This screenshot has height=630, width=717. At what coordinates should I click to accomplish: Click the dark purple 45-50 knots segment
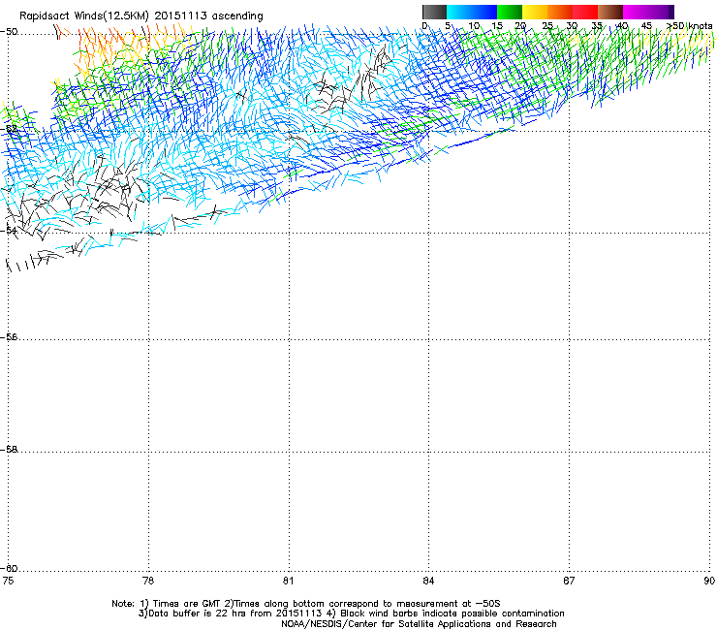(661, 12)
